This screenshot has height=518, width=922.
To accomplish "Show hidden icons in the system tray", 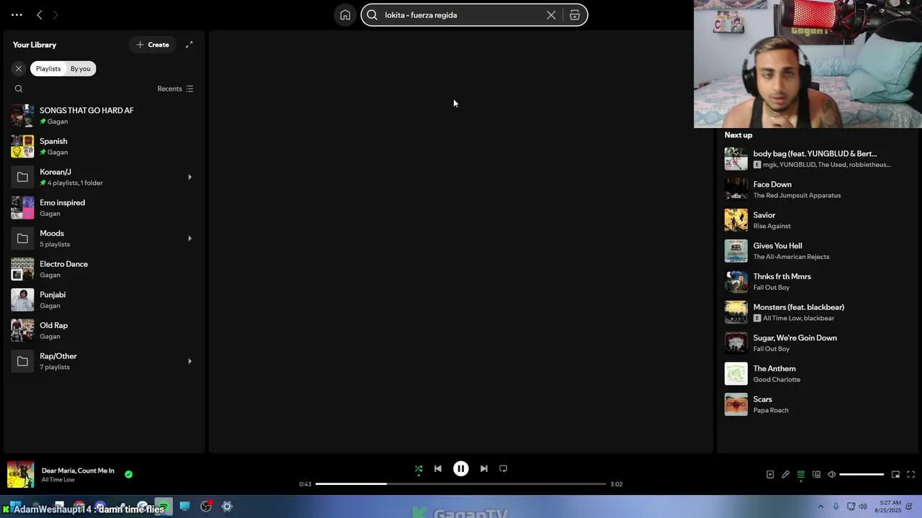I will tap(820, 506).
